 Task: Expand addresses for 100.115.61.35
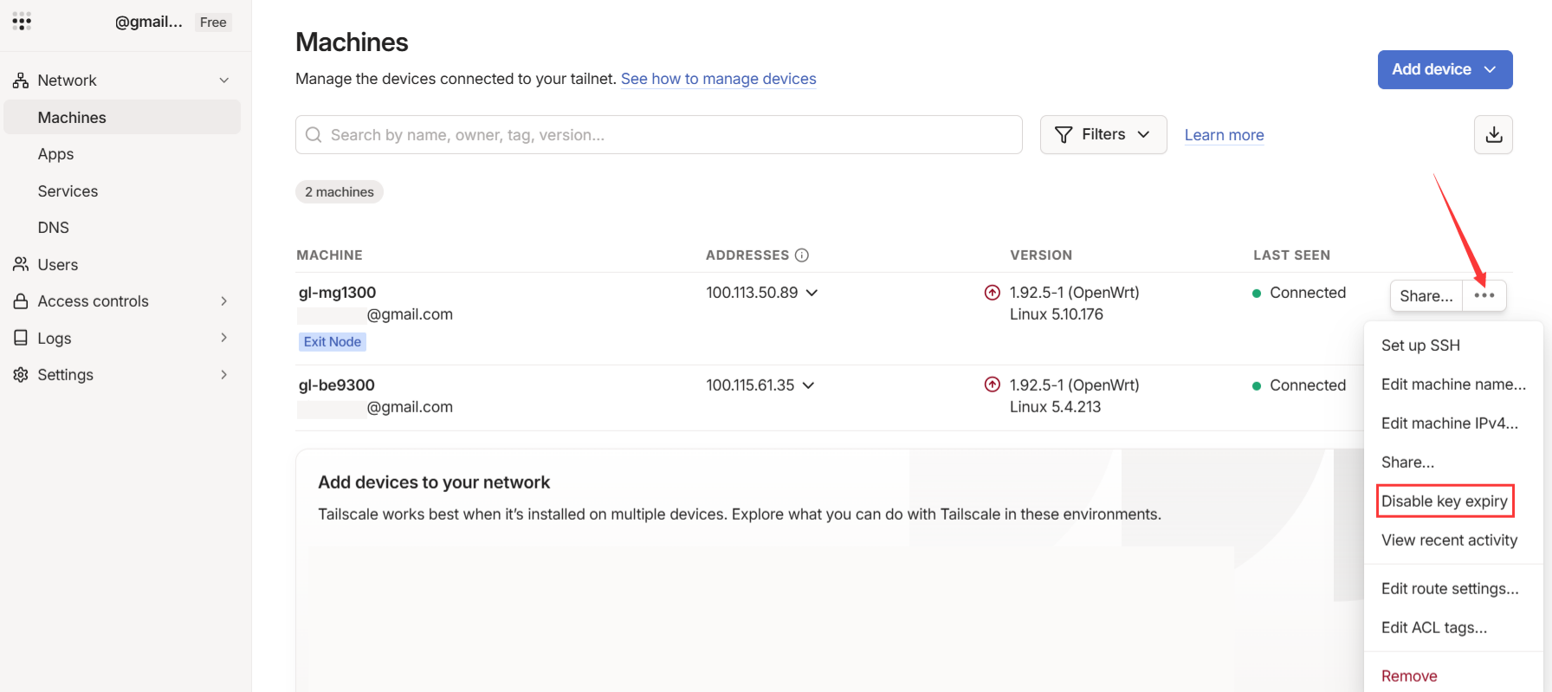coord(809,385)
